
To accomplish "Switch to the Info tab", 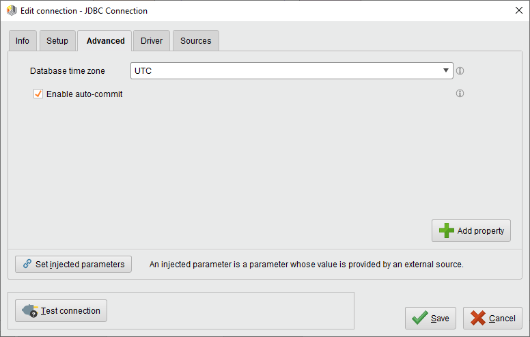I will [23, 41].
